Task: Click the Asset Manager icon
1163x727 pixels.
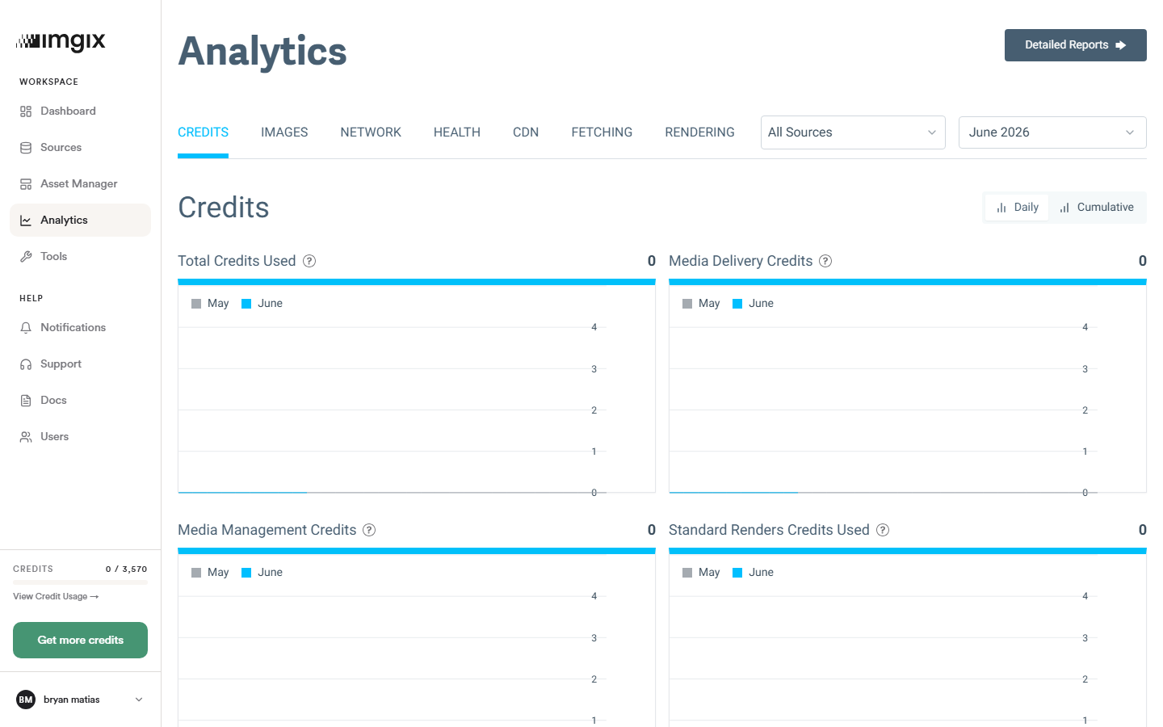Action: [26, 184]
